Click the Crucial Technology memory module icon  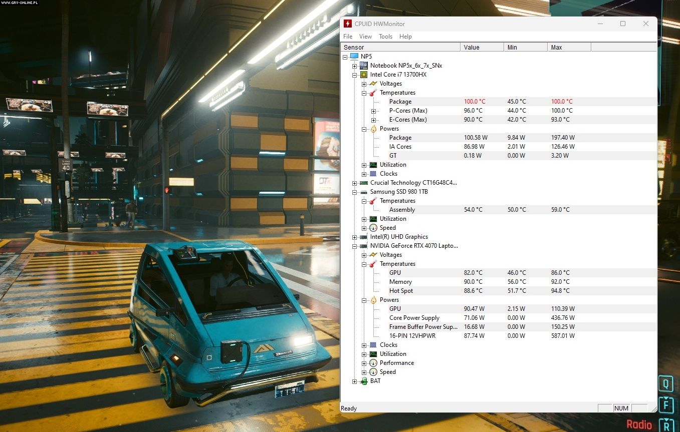(364, 183)
